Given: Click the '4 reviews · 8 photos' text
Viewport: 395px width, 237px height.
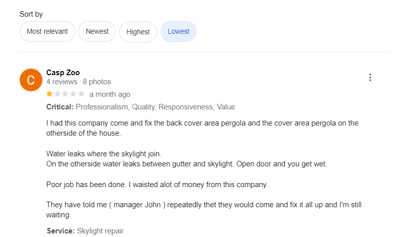Looking at the screenshot, I should click(78, 82).
